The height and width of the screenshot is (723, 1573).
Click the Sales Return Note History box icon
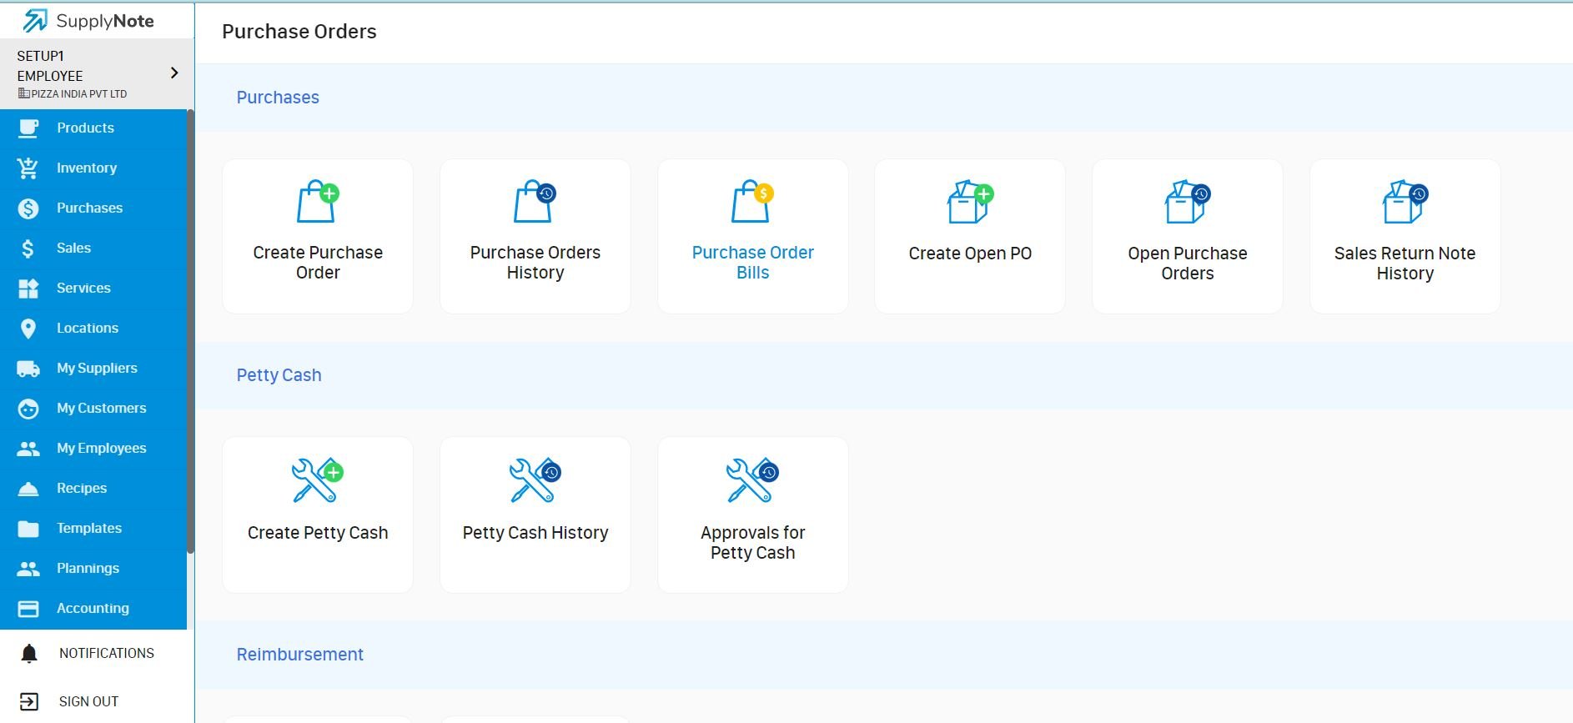(x=1405, y=202)
